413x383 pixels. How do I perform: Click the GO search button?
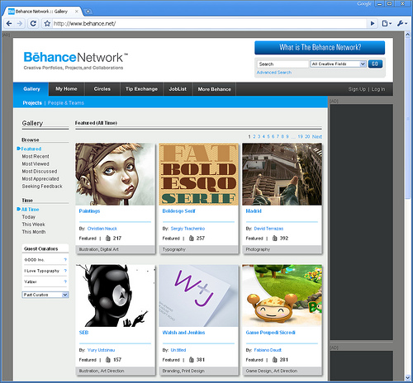(x=375, y=64)
